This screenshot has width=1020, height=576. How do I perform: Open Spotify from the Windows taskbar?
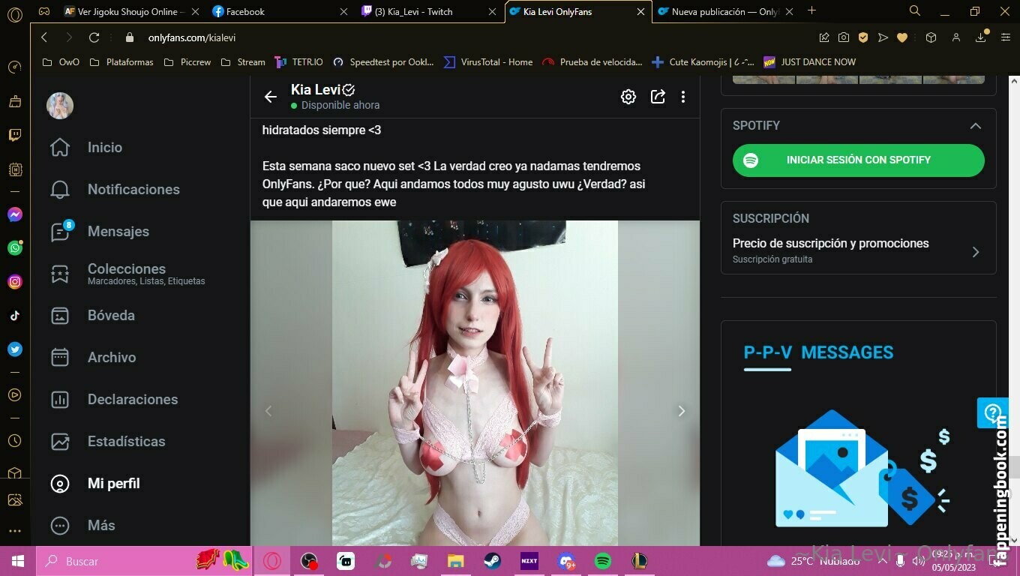pyautogui.click(x=602, y=561)
